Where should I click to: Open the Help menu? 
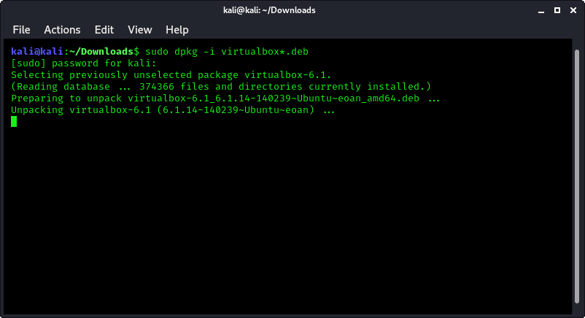click(x=177, y=30)
